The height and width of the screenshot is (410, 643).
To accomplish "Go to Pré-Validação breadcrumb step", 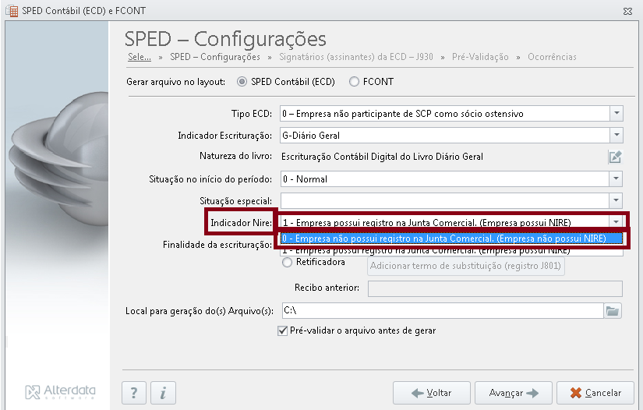I will pyautogui.click(x=480, y=57).
